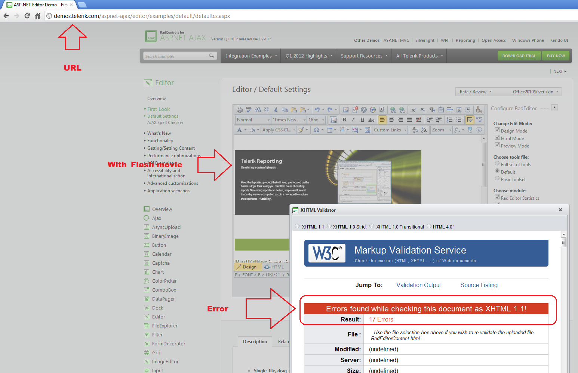The image size is (578, 373).
Task: Select HTML 4.01 radio button
Action: point(429,226)
